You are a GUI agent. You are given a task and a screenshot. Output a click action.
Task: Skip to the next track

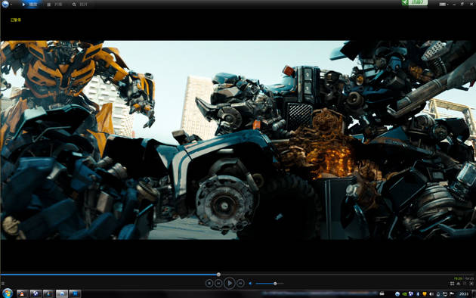point(240,283)
